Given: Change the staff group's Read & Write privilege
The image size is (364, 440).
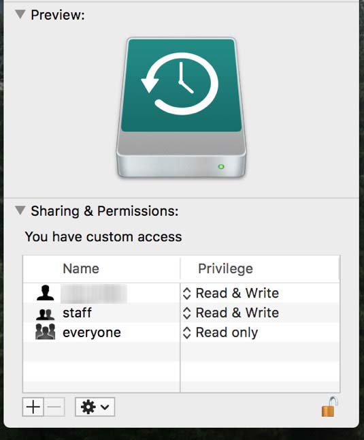Looking at the screenshot, I should 231,313.
